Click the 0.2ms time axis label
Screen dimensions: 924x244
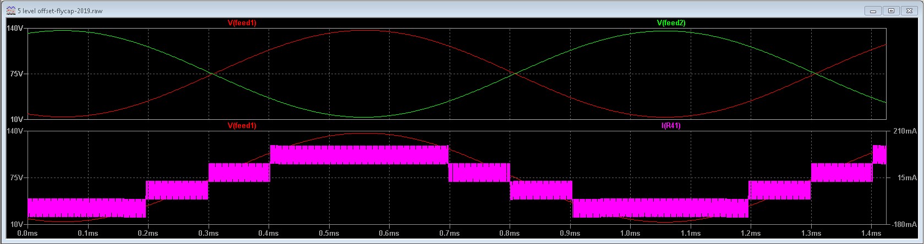148,234
